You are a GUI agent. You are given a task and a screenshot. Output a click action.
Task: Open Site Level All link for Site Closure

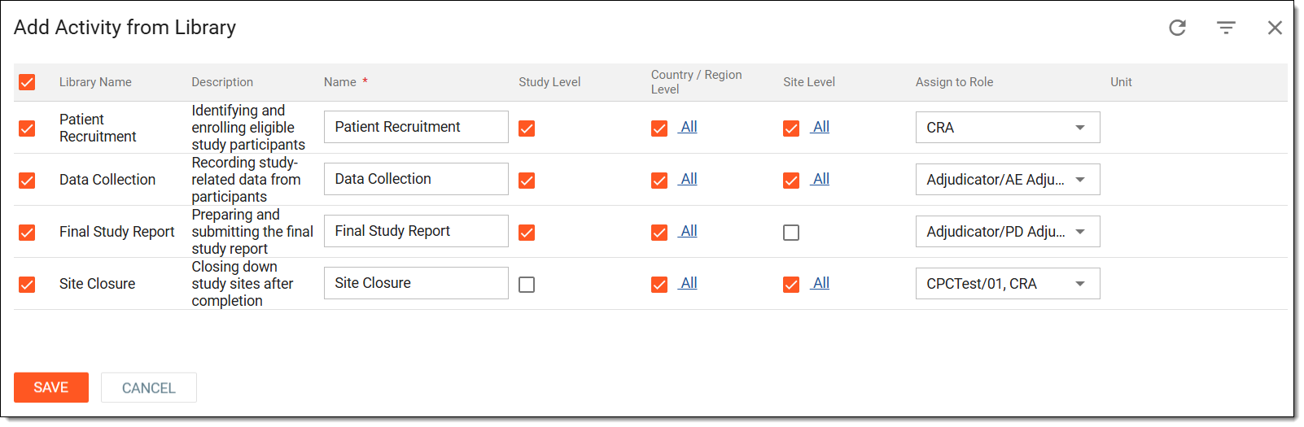click(x=820, y=283)
